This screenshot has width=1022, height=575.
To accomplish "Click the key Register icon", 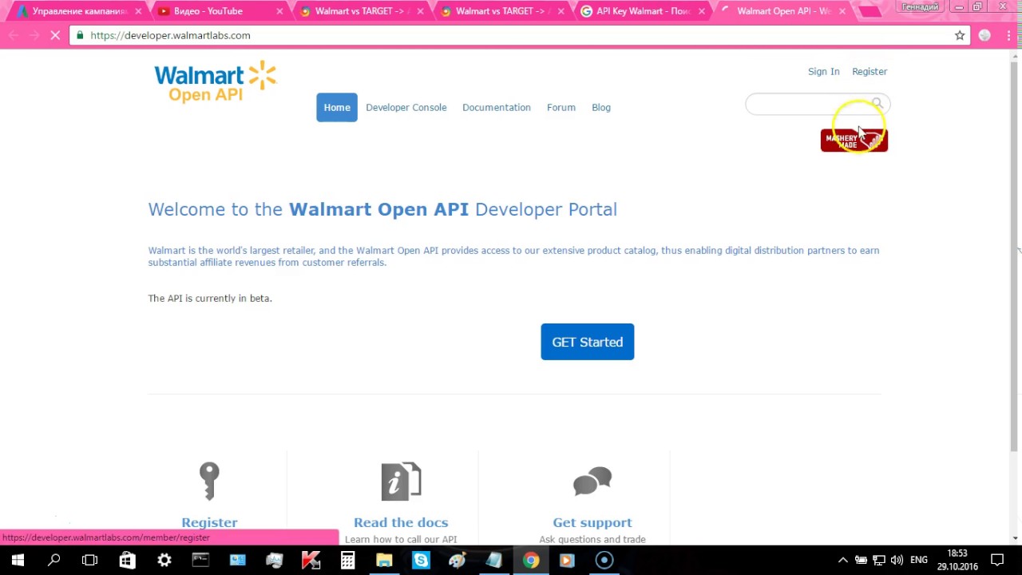I will pos(209,481).
